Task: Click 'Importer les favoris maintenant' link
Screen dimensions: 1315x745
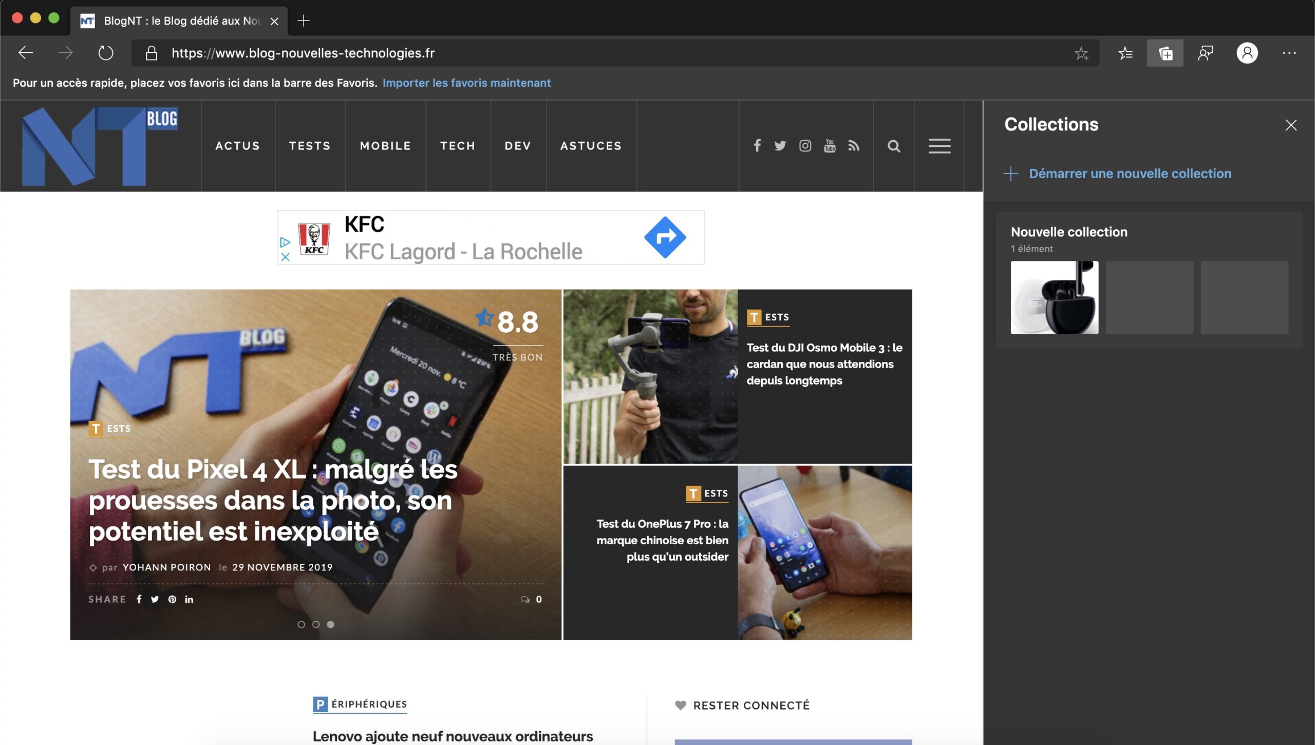Action: click(x=466, y=83)
